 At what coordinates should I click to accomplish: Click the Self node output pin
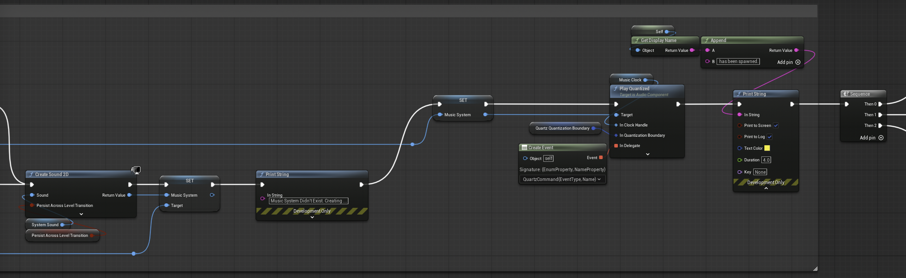pos(667,32)
